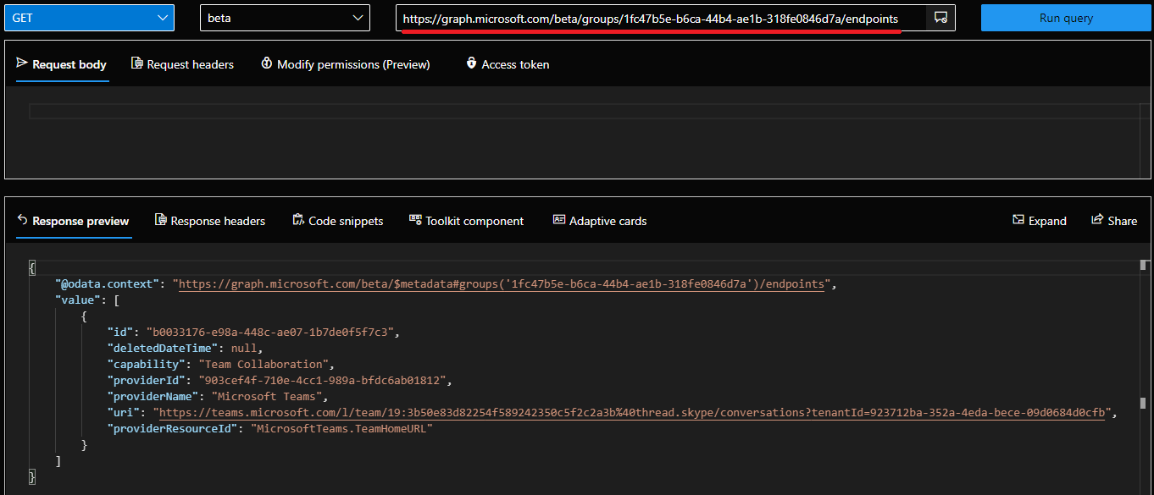Screen dimensions: 1154x495
Task: Click the Modify permissions icon
Action: 267,63
